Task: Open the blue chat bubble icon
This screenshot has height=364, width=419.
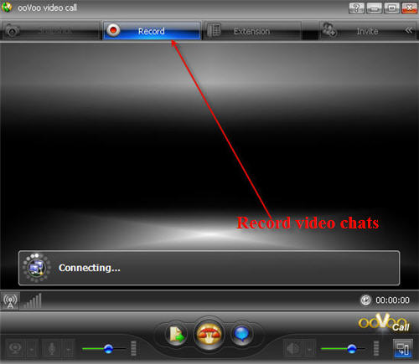Action: [242, 334]
